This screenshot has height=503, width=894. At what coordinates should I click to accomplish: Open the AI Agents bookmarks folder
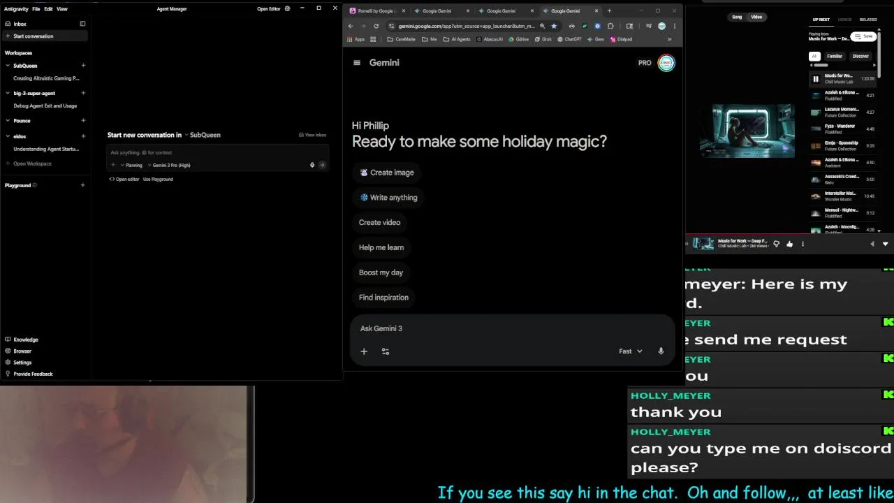click(x=457, y=39)
